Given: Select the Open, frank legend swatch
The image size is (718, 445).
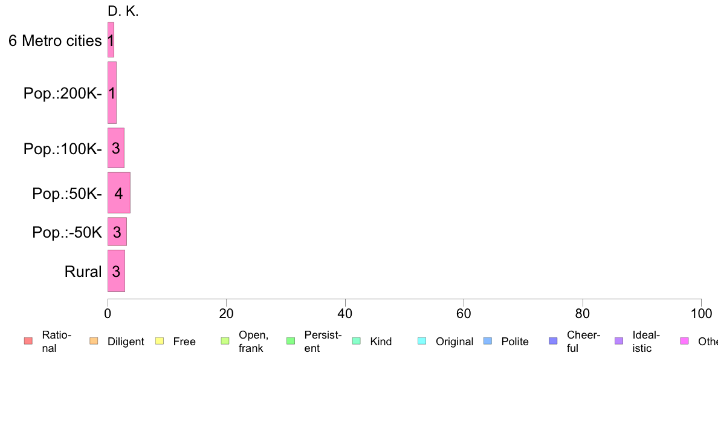Looking at the screenshot, I should pos(225,341).
